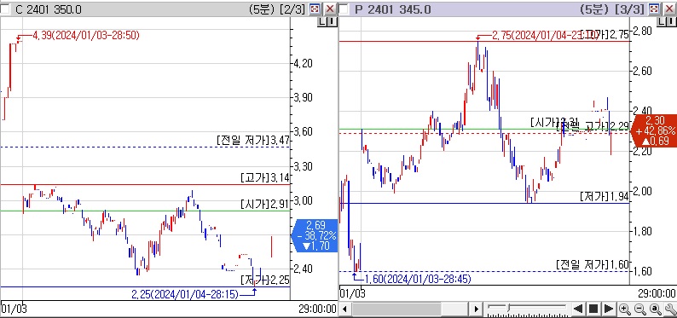Play chart forward with right triangle button
The image size is (677, 318).
tap(608, 309)
